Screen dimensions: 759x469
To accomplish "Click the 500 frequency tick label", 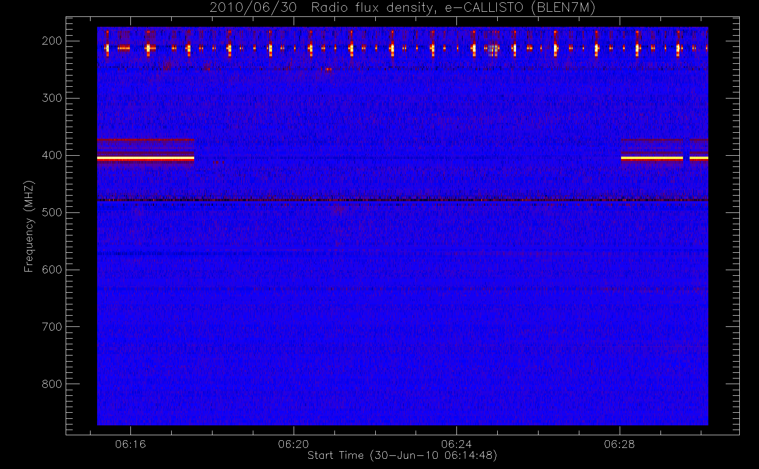I will point(52,212).
